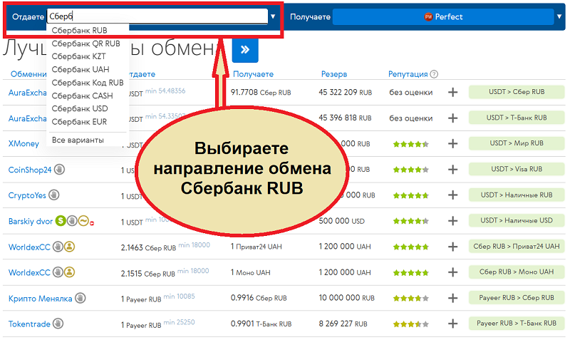Viewport: 570px width, 340px height.
Task: Click USDT > Сбер RUB green button
Action: (517, 92)
